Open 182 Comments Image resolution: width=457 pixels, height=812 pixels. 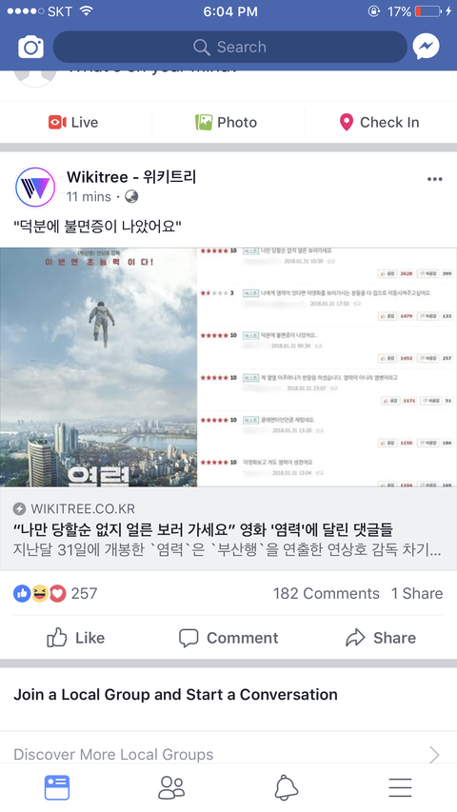(x=327, y=593)
